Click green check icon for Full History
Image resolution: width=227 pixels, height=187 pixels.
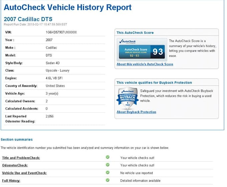tap(107, 180)
